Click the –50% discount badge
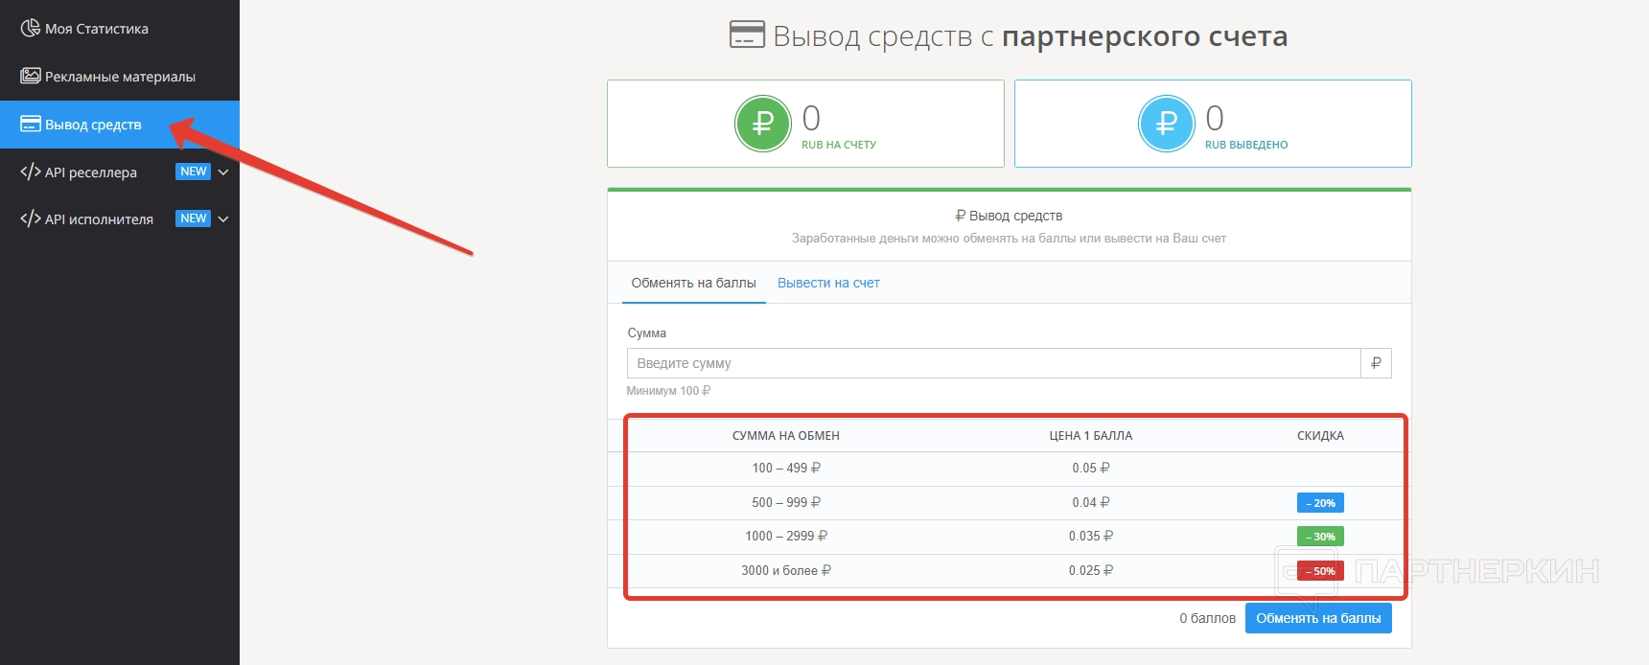This screenshot has height=665, width=1649. click(x=1320, y=571)
